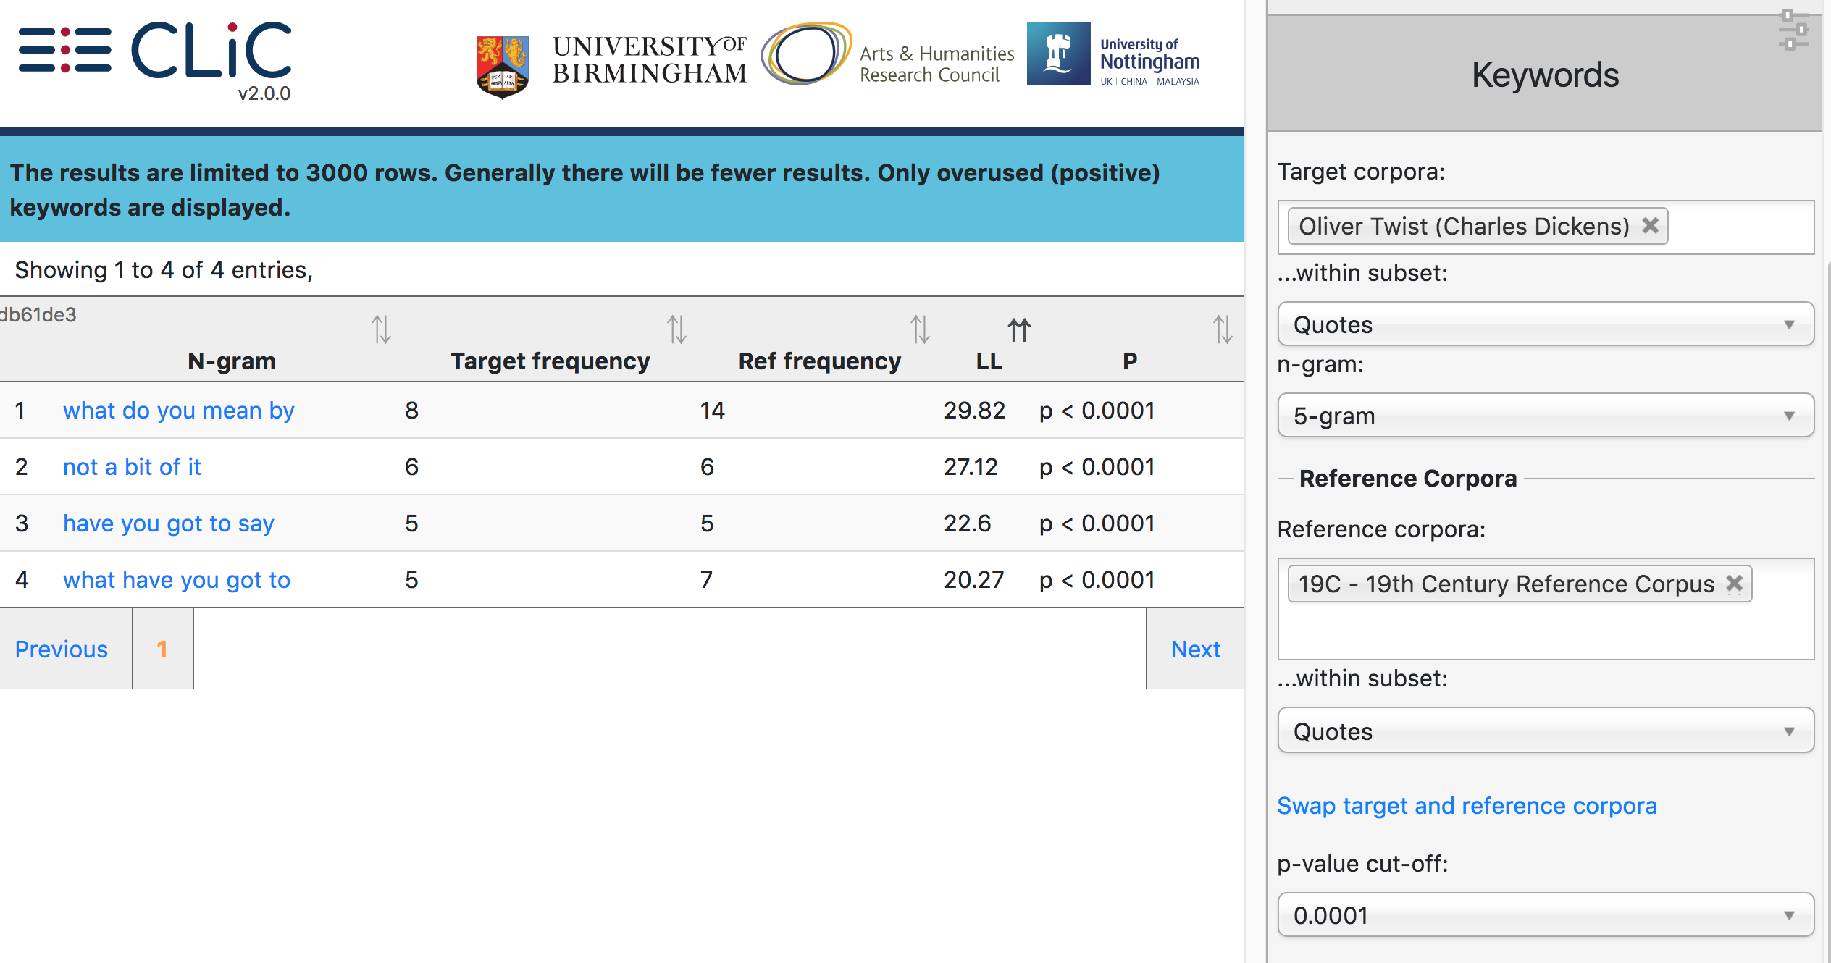
Task: Select page 1 in pagination
Action: pos(162,649)
